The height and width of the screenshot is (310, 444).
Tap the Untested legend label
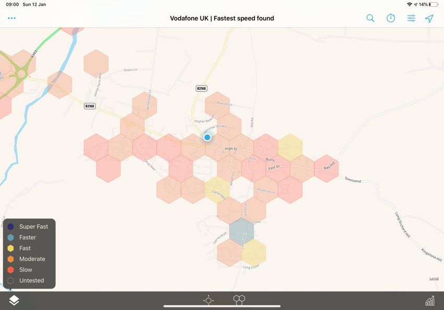point(32,281)
